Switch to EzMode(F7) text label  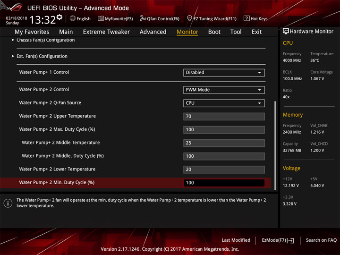274,240
